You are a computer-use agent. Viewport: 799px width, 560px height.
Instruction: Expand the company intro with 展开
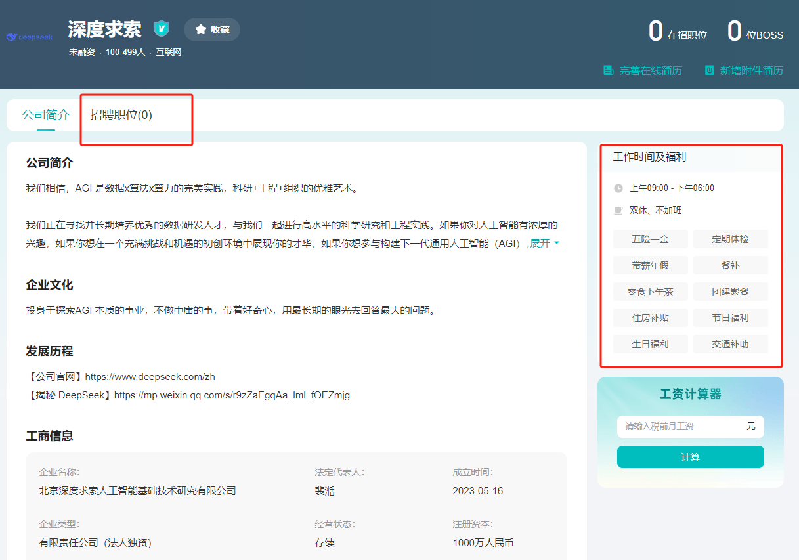544,244
